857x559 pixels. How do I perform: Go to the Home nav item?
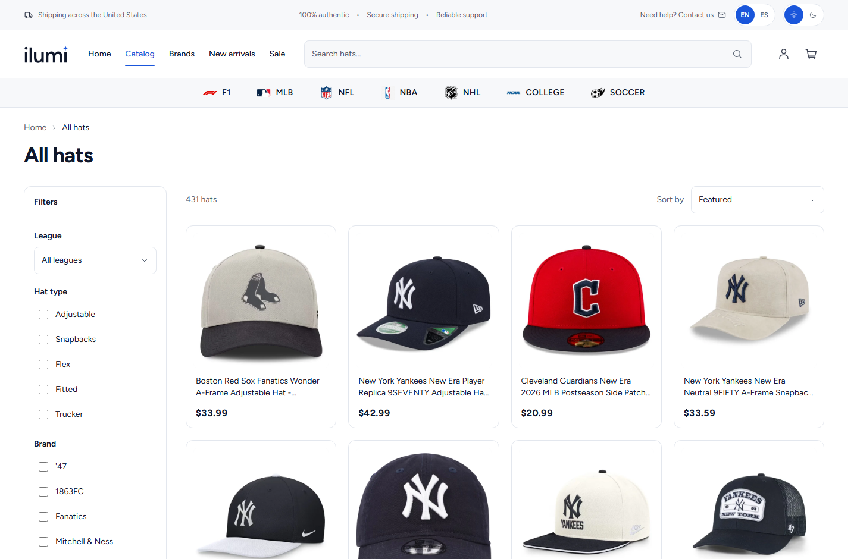coord(99,54)
